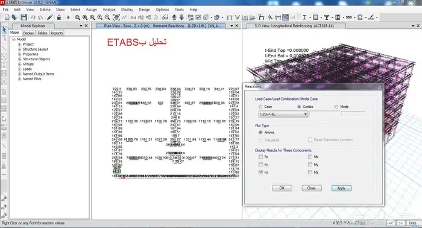Enable the My component checkbox
This screenshot has height=228, width=422.
click(310, 165)
